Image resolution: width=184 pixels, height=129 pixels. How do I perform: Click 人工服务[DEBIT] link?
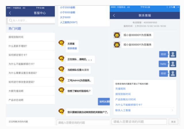(69, 22)
